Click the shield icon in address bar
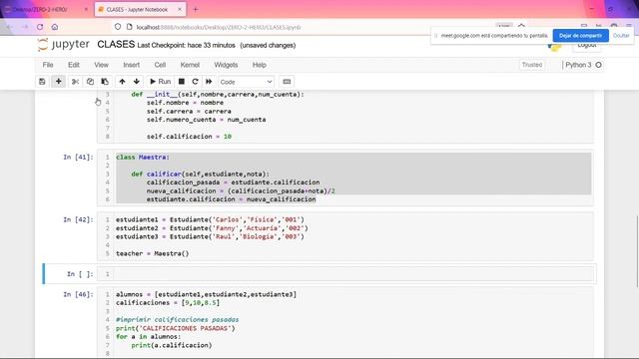639x359 pixels. point(118,27)
